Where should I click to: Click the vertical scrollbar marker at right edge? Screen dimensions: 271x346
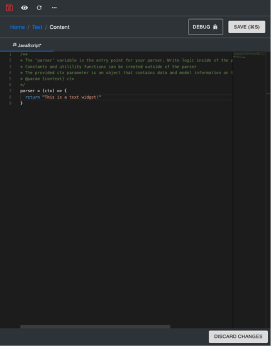tap(268, 94)
